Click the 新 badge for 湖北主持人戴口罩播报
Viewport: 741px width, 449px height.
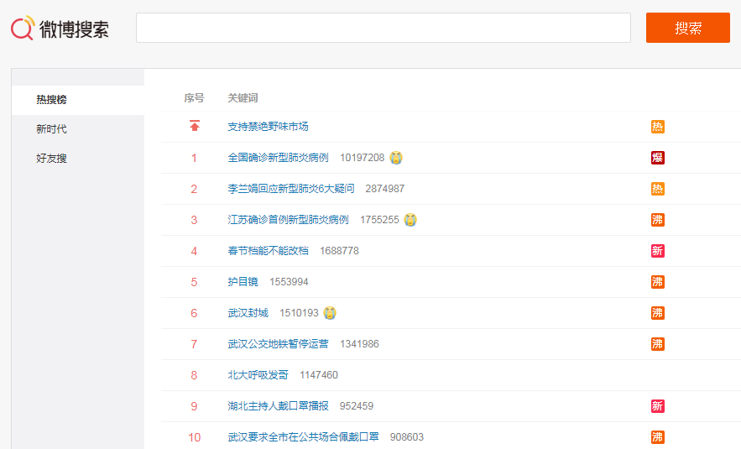[657, 406]
